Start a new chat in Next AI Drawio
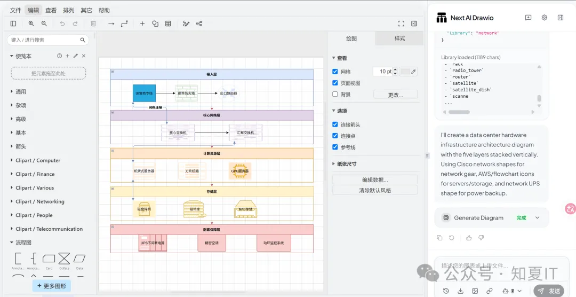Image resolution: width=576 pixels, height=297 pixels. (528, 18)
